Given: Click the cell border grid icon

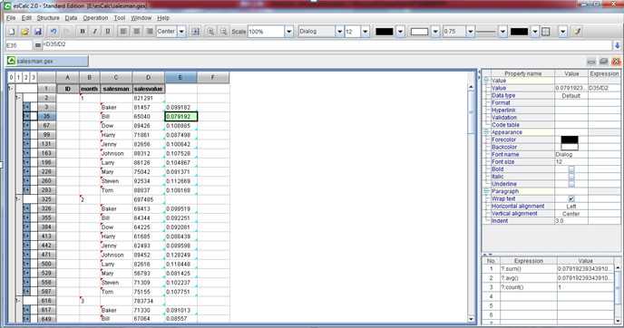Looking at the screenshot, I should (x=546, y=32).
